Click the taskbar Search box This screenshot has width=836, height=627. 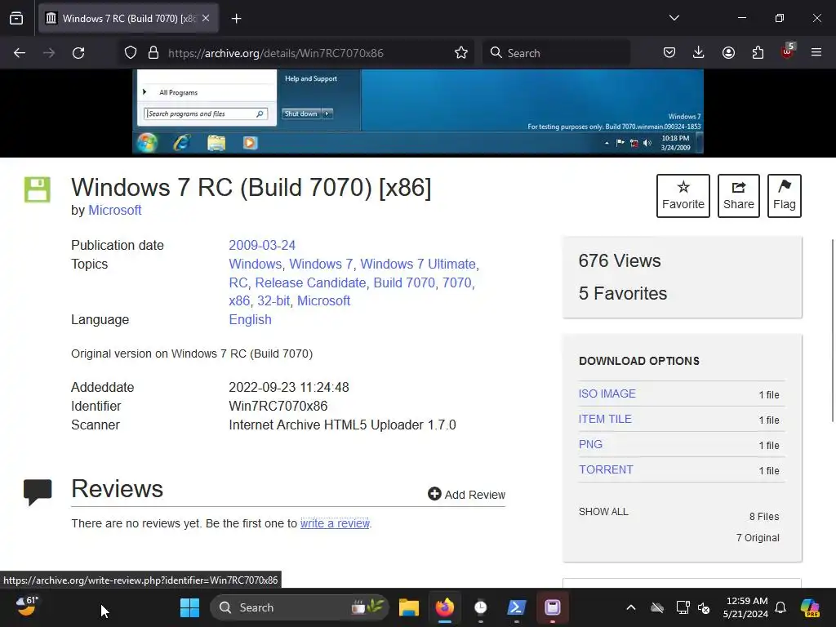300,607
